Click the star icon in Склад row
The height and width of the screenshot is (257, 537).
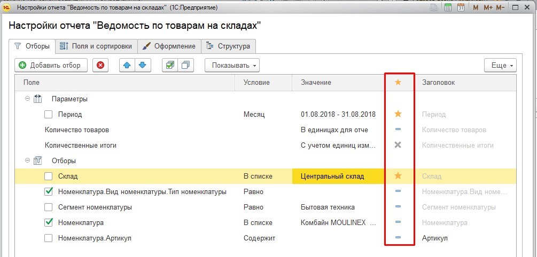(398, 176)
